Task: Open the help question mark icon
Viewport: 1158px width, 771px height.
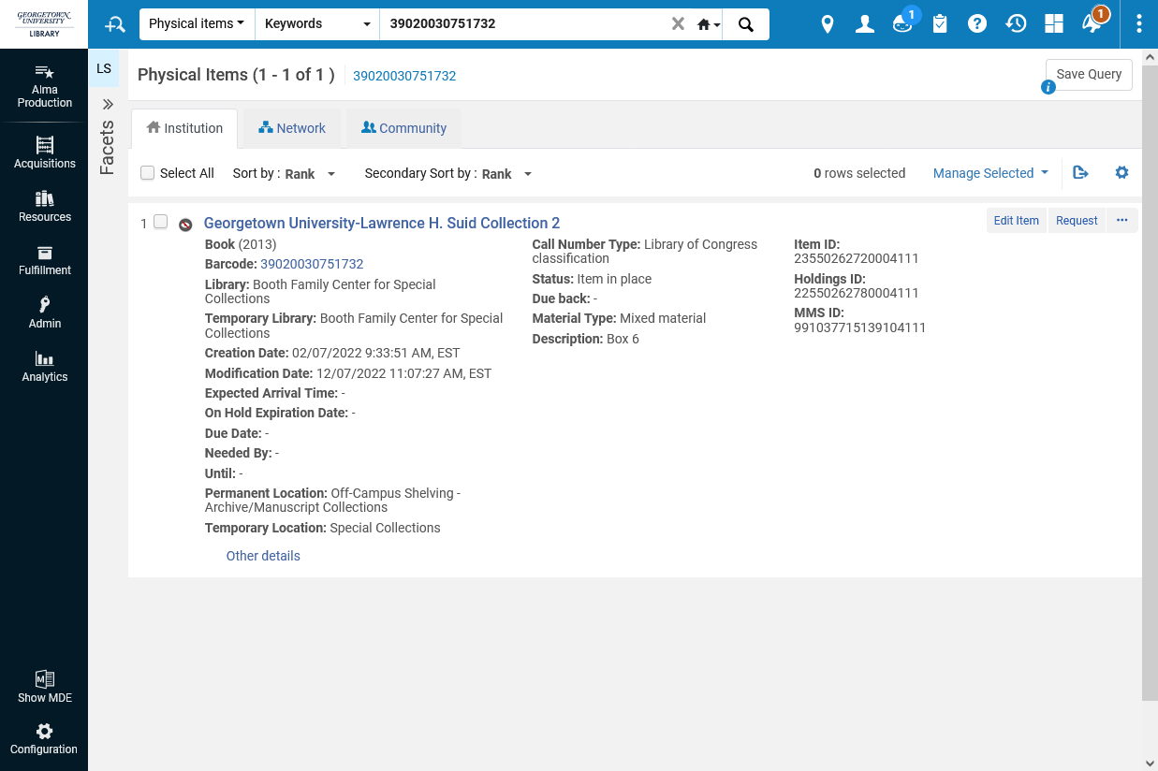Action: [x=977, y=24]
